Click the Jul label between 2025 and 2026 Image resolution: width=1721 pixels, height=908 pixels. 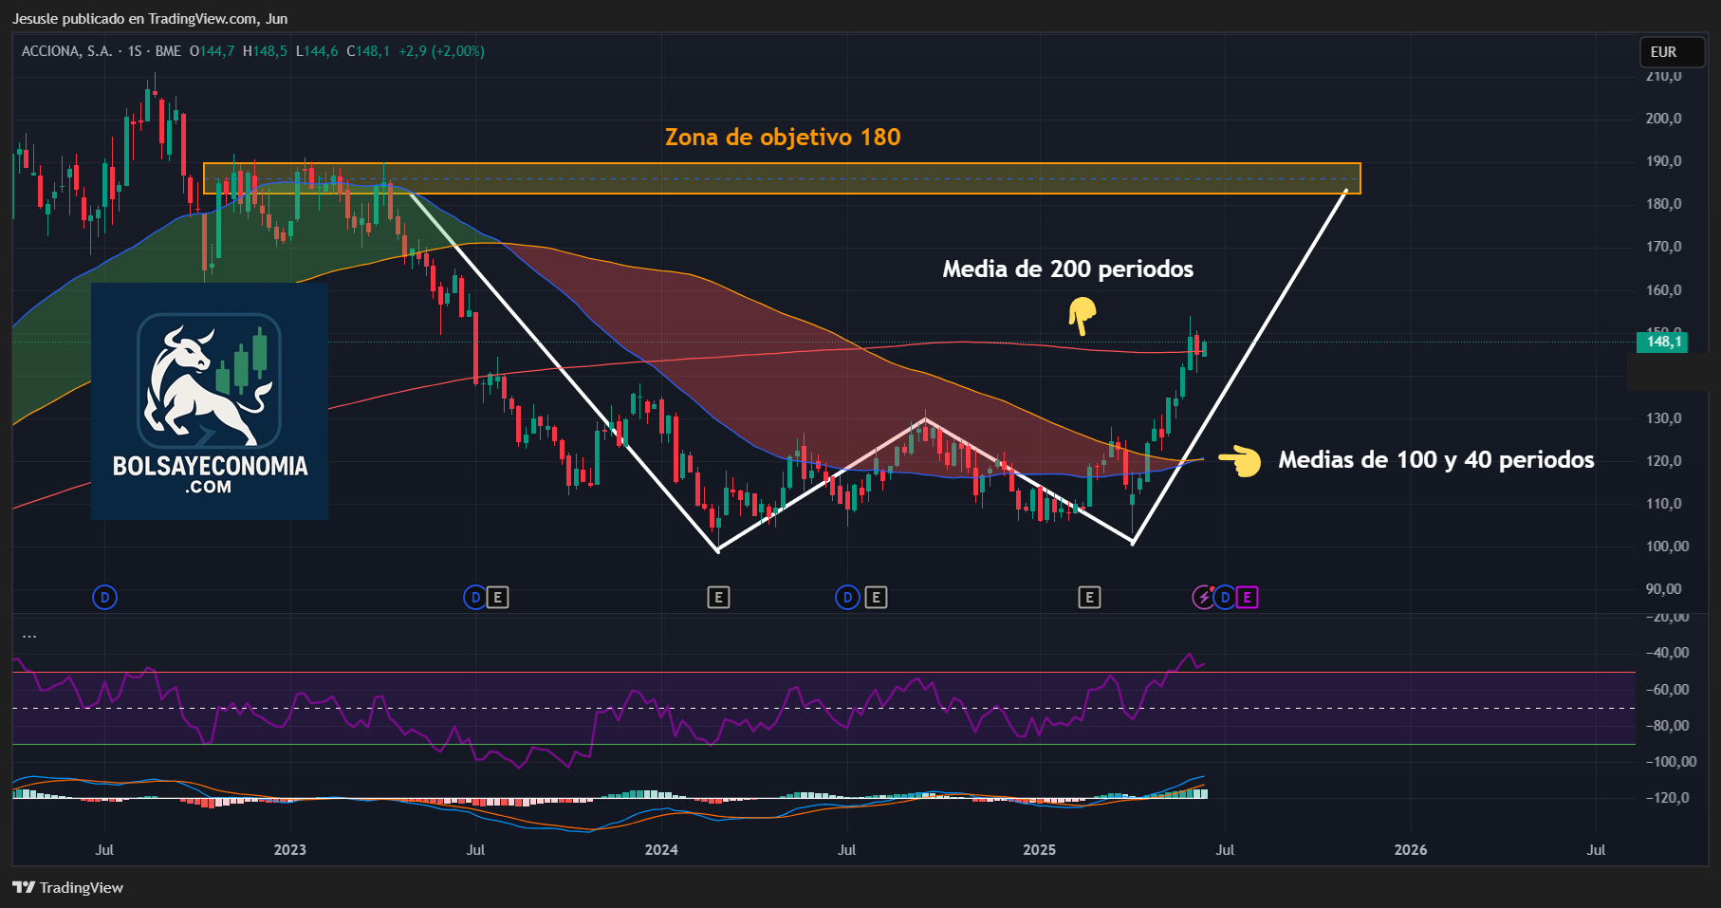click(1225, 850)
